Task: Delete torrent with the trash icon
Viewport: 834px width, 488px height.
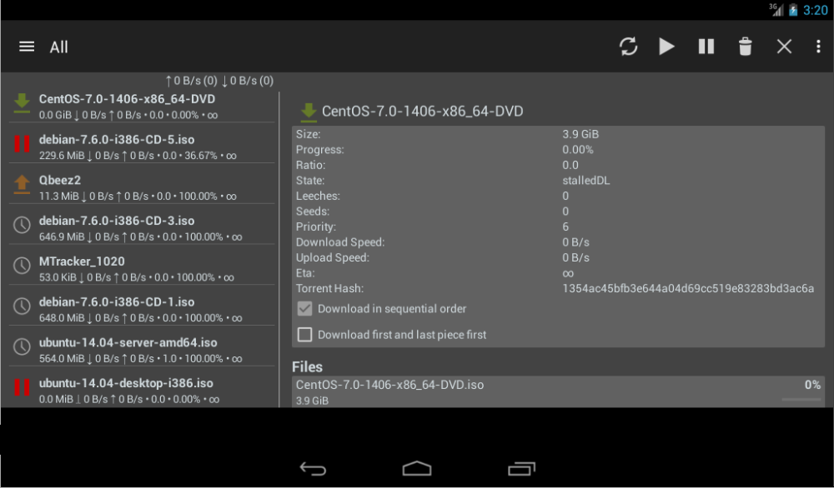Action: point(745,47)
